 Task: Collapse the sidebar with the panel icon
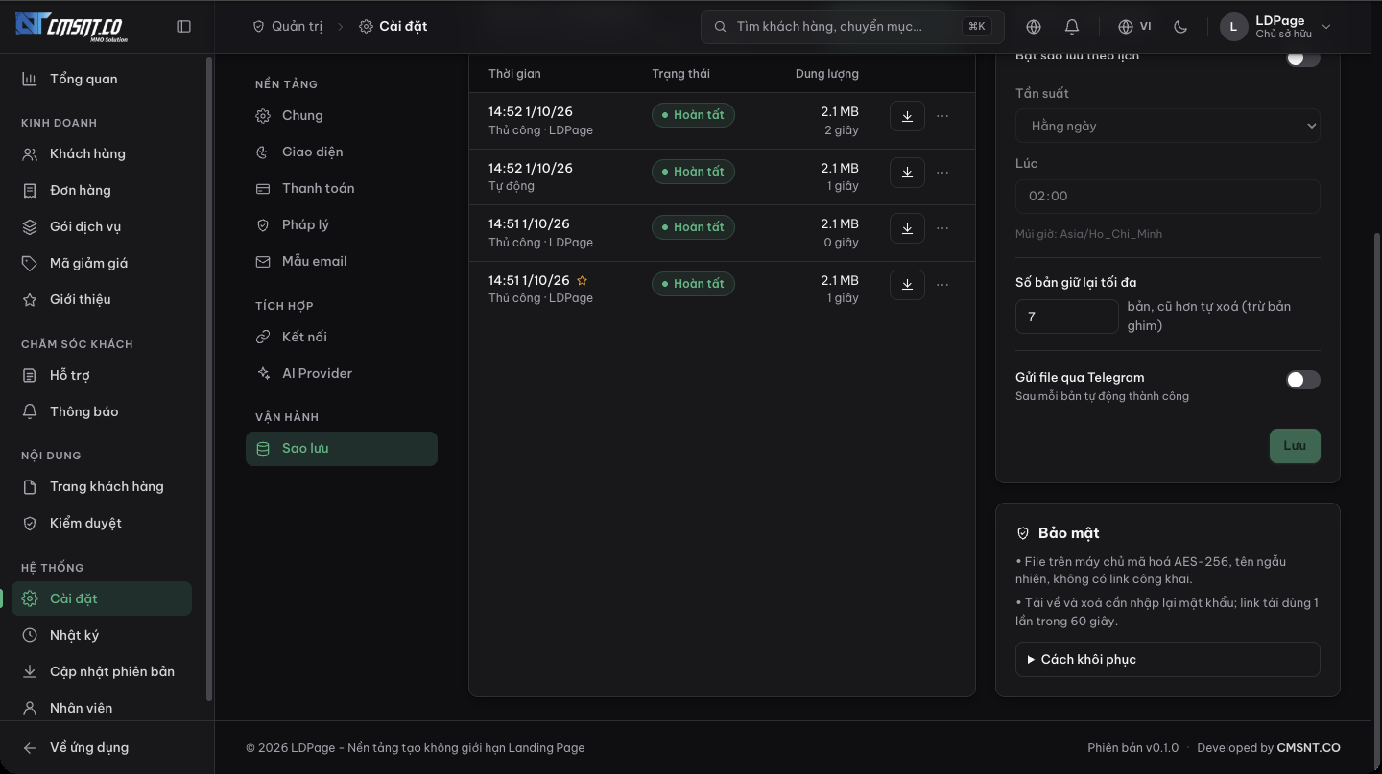[184, 27]
